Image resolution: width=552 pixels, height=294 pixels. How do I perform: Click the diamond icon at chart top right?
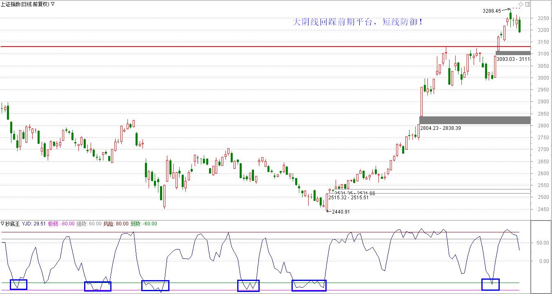(x=521, y=4)
